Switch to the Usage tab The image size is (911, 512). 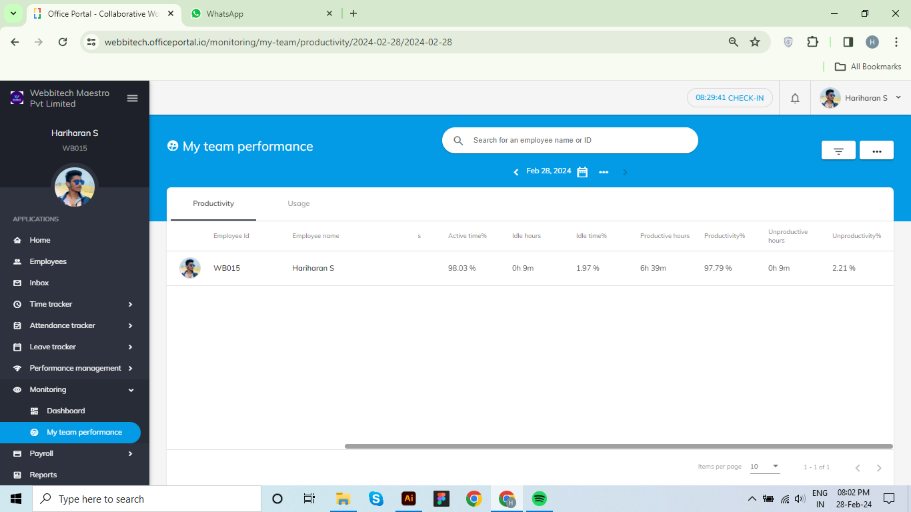298,203
